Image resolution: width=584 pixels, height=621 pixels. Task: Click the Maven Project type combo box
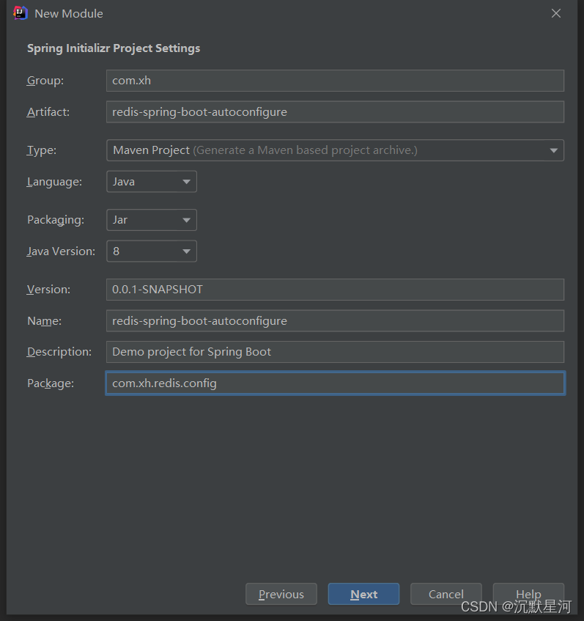[335, 150]
